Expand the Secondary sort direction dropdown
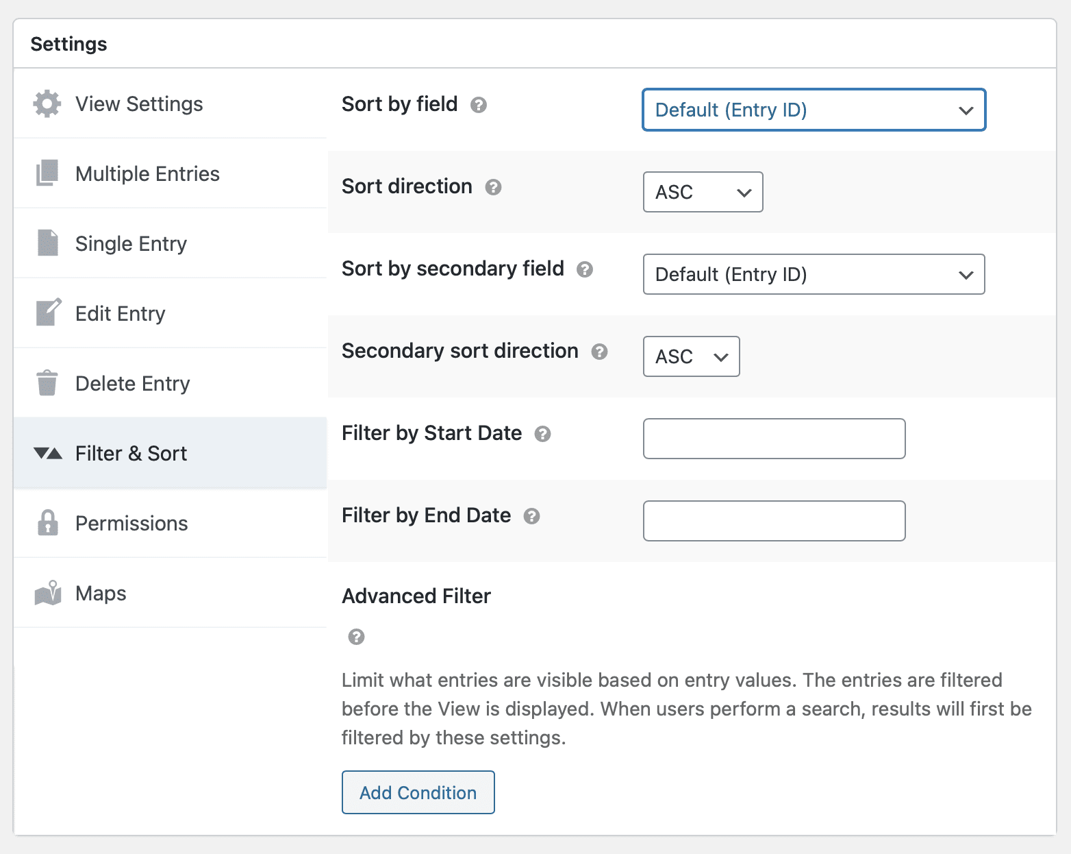The width and height of the screenshot is (1071, 854). [x=691, y=356]
